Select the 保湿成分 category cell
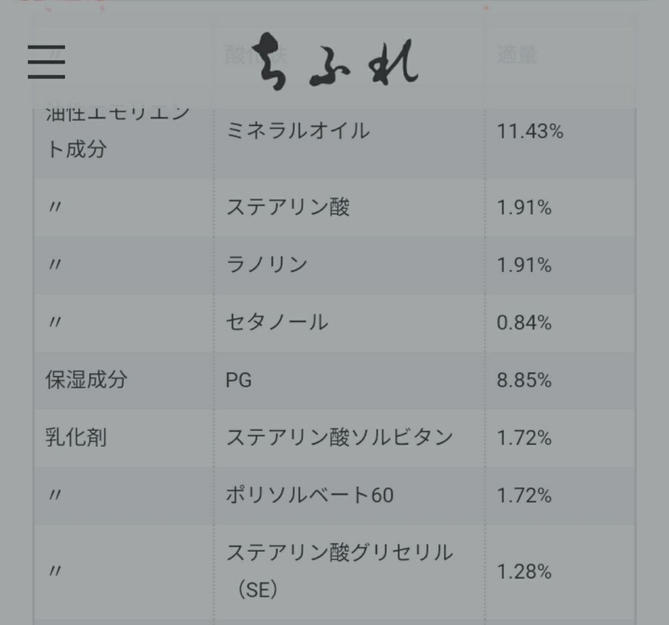Image resolution: width=669 pixels, height=625 pixels. [x=86, y=380]
